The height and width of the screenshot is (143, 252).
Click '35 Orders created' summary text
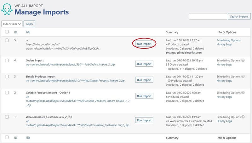(x=177, y=65)
